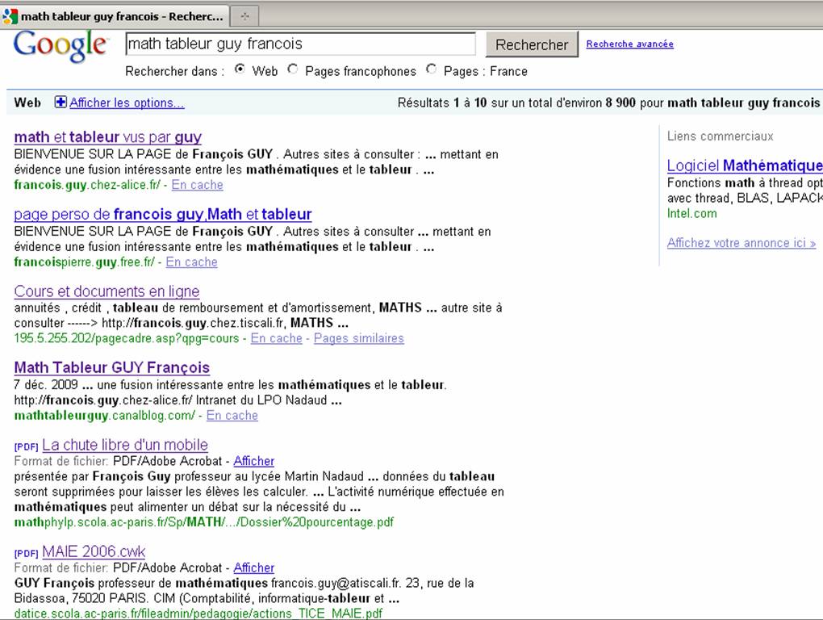Select the Pages francophones radio button
Viewport: 823px width, 620px height.
(293, 69)
